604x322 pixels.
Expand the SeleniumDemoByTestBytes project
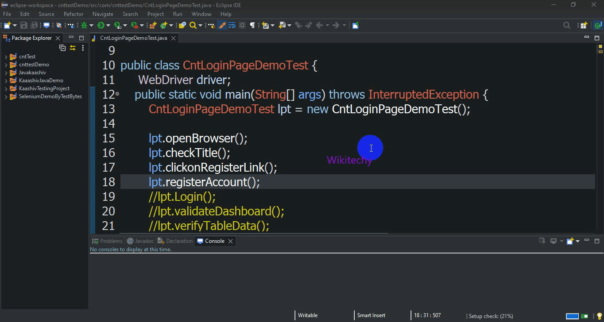click(6, 96)
